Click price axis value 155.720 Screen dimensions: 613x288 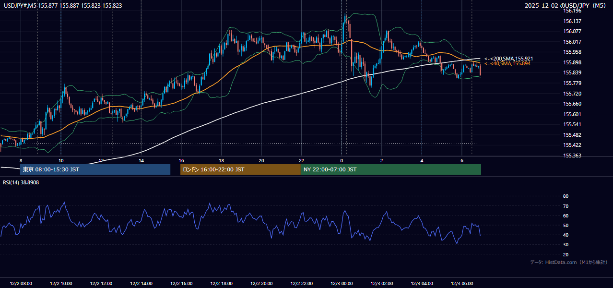tap(572, 94)
